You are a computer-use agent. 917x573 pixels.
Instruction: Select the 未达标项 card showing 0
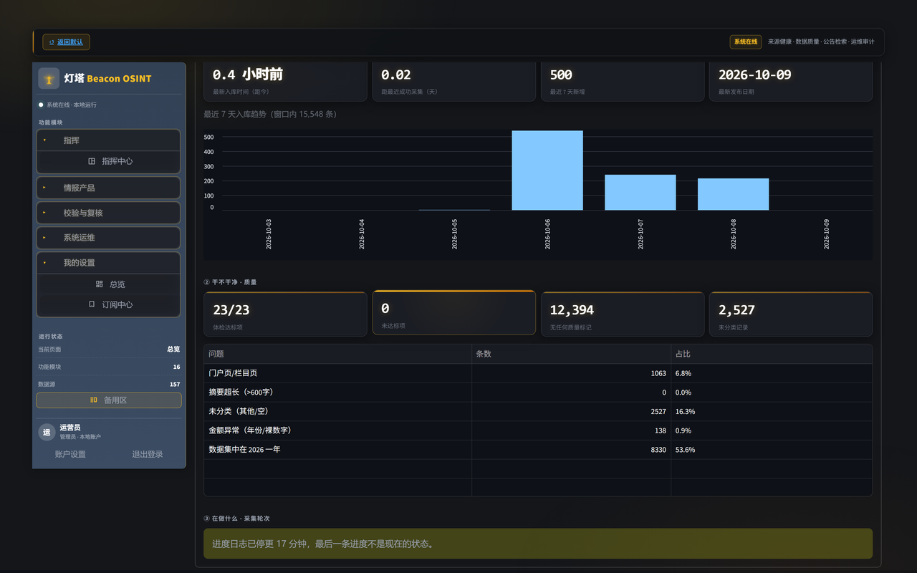click(x=454, y=312)
